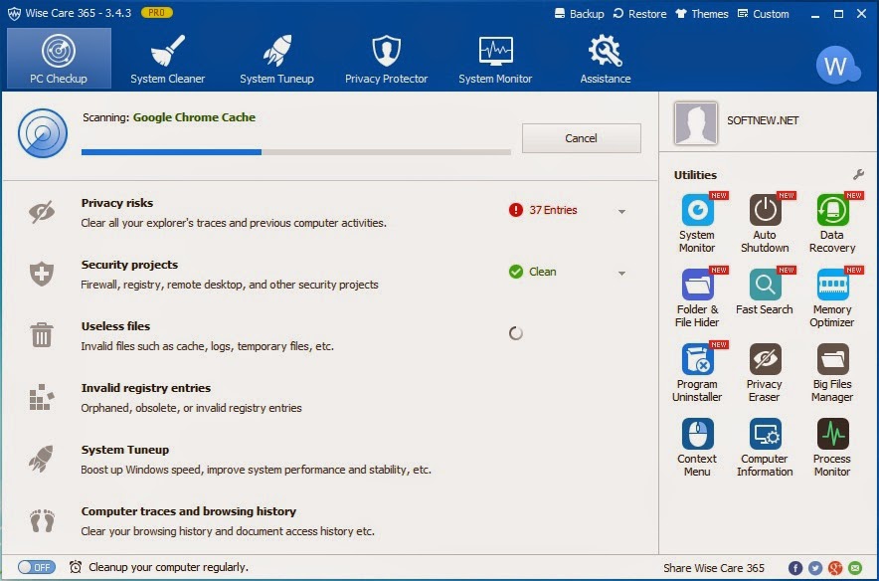Screen dimensions: 879x581
Task: Click the red alert icon beside 37 Entries
Action: coord(516,210)
